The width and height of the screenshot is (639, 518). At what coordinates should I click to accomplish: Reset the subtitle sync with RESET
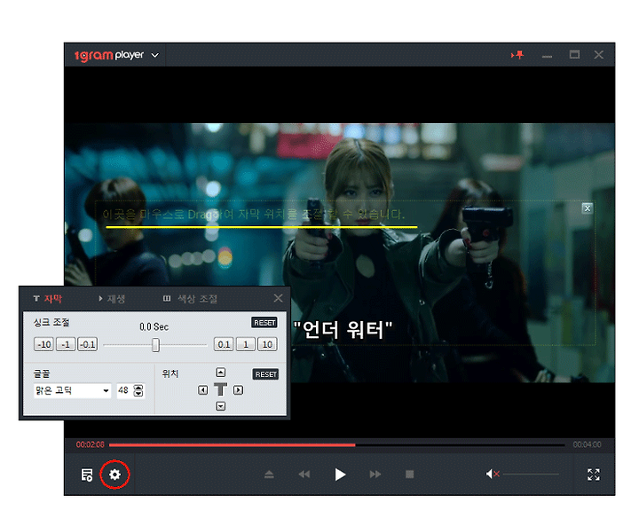264,323
